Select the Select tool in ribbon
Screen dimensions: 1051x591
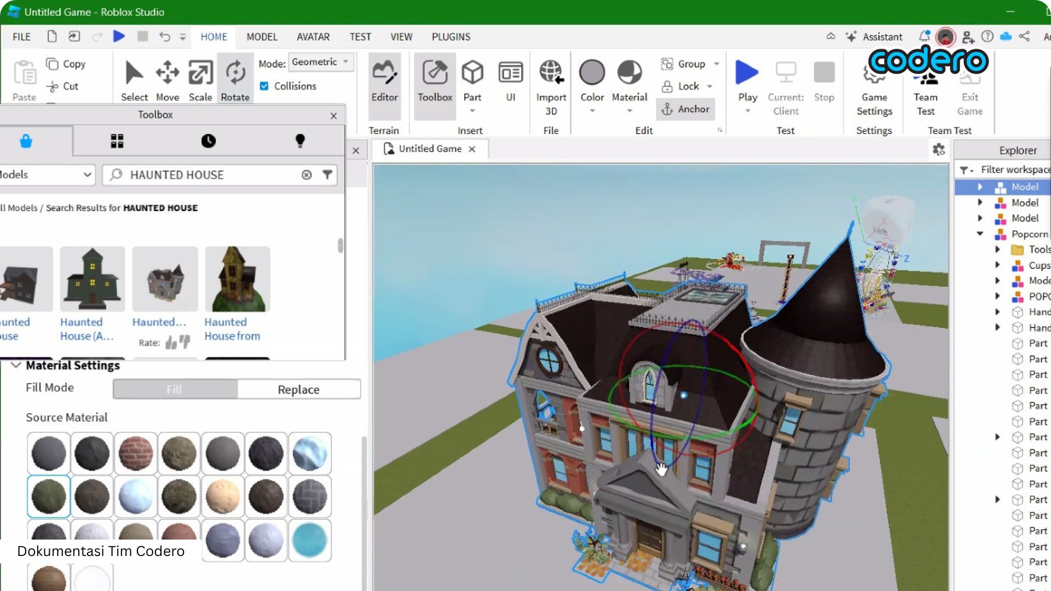tap(134, 81)
